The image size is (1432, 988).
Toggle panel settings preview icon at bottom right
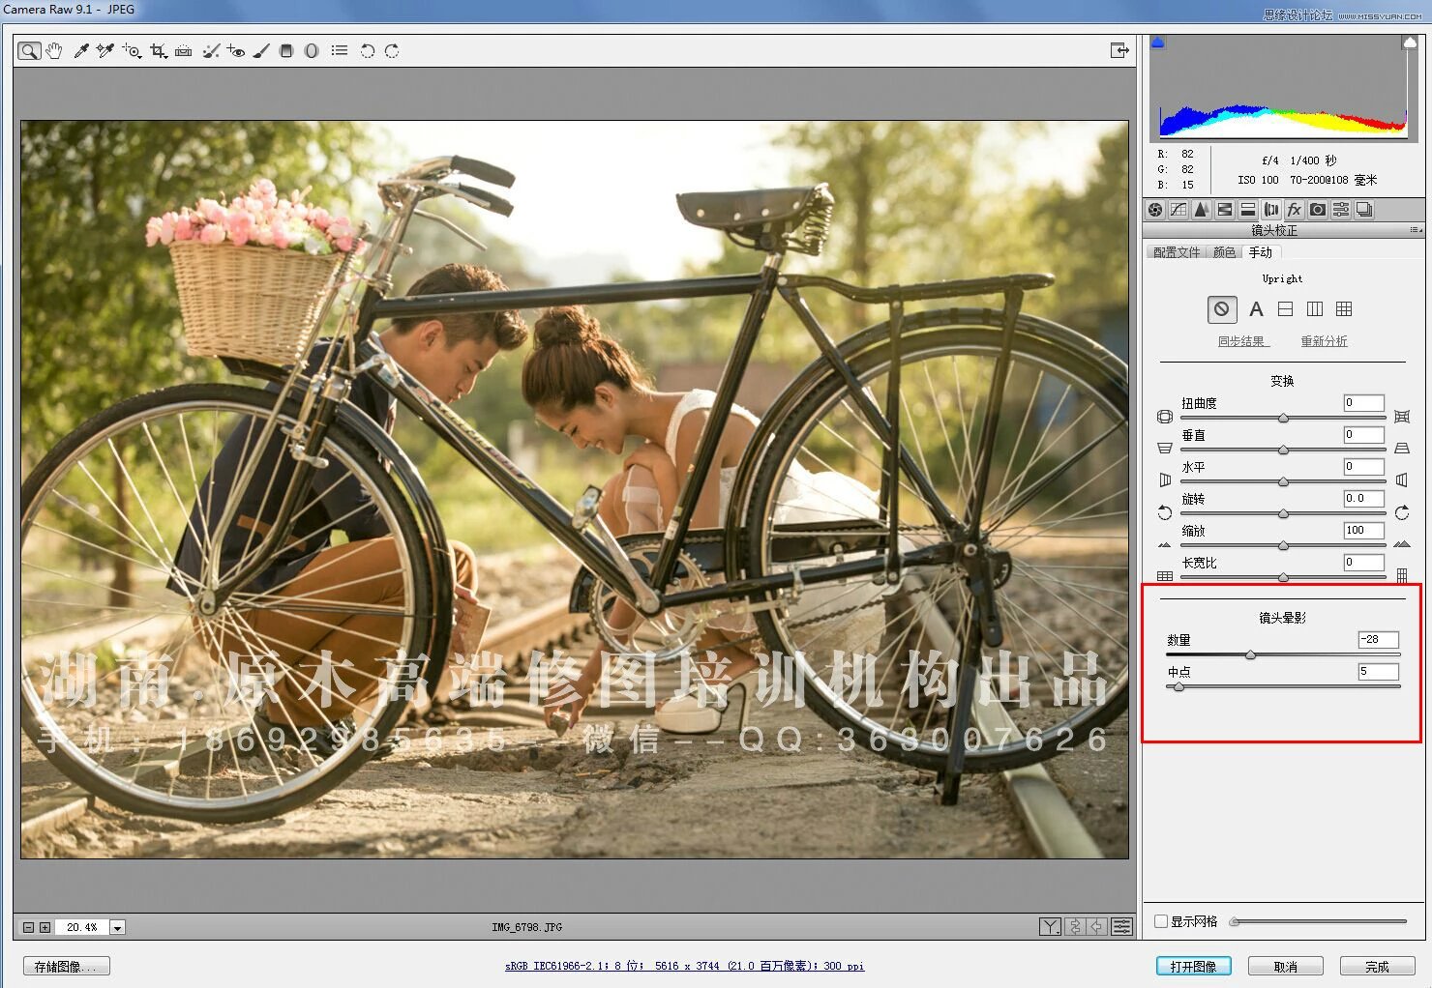pyautogui.click(x=1121, y=927)
